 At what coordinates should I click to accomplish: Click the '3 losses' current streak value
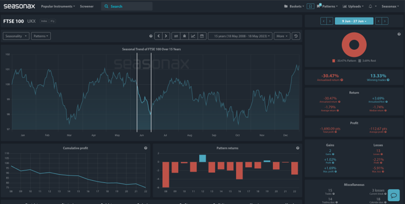378,190
